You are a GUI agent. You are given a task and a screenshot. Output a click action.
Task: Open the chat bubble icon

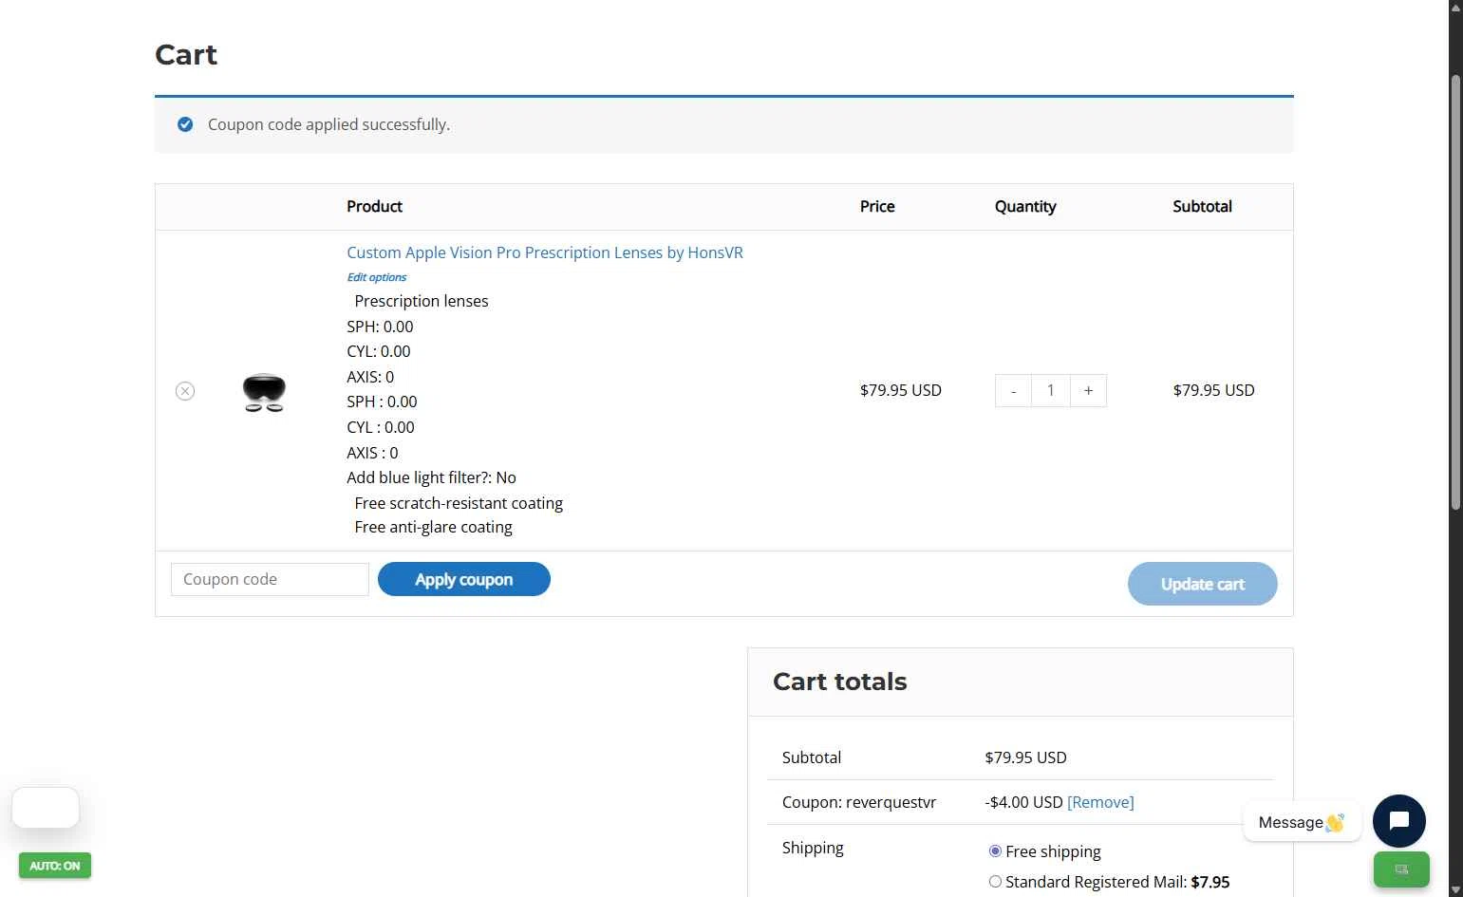click(1398, 821)
